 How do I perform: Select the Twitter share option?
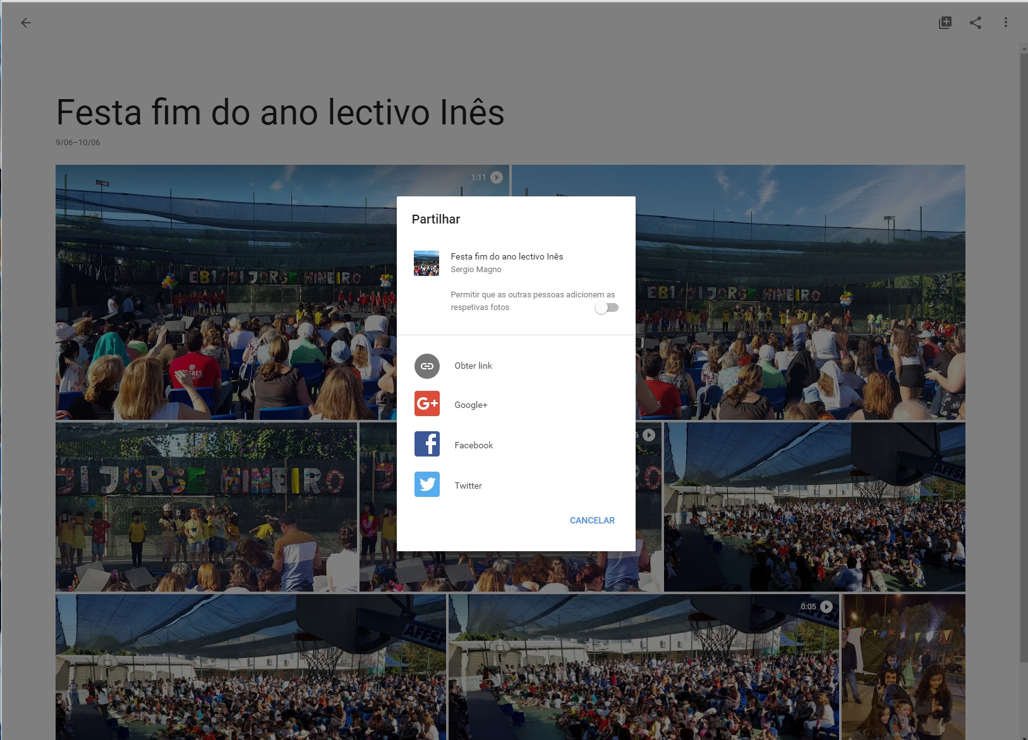(x=516, y=485)
